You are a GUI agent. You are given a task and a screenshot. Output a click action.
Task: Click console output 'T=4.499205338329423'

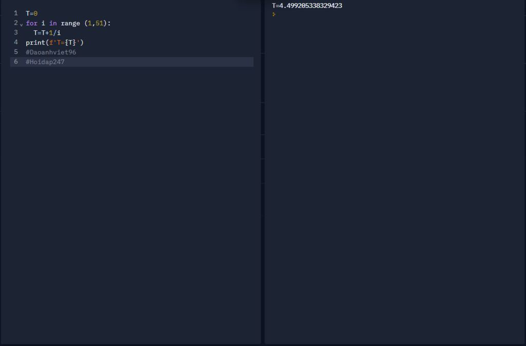point(307,6)
